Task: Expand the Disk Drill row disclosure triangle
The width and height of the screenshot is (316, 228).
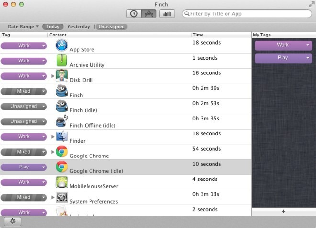Action: [53, 76]
